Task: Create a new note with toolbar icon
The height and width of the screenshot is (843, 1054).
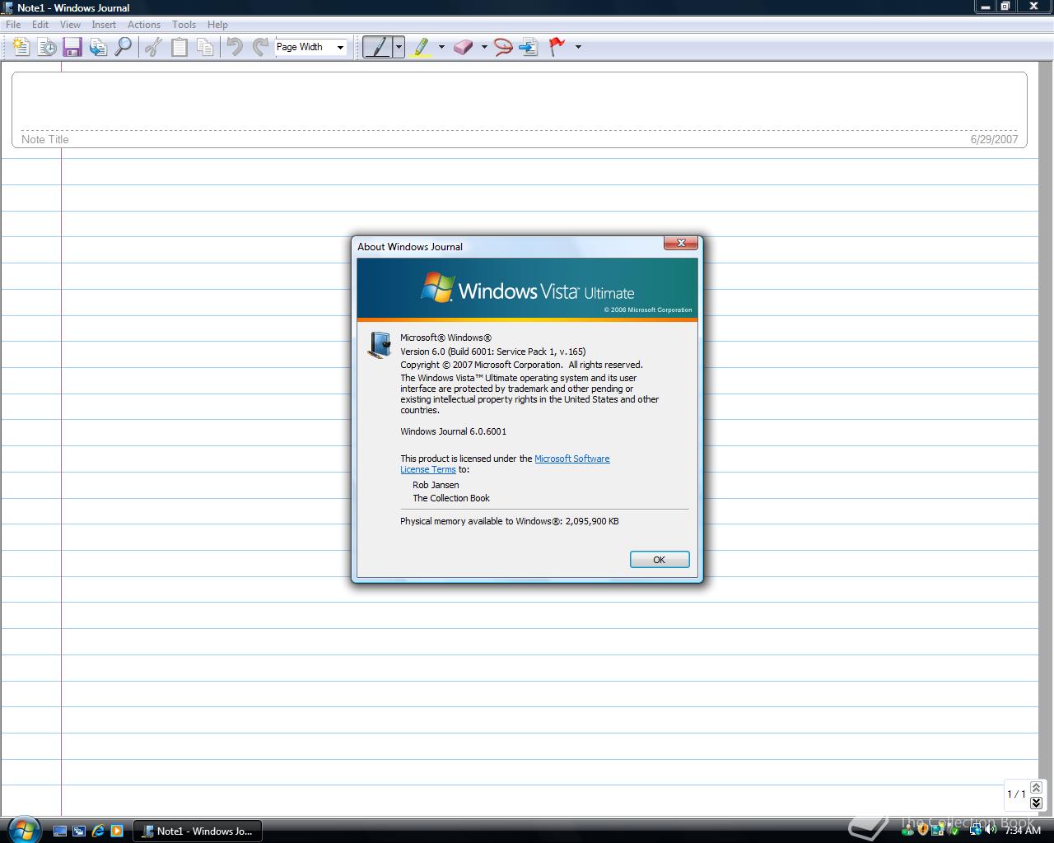Action: point(21,47)
